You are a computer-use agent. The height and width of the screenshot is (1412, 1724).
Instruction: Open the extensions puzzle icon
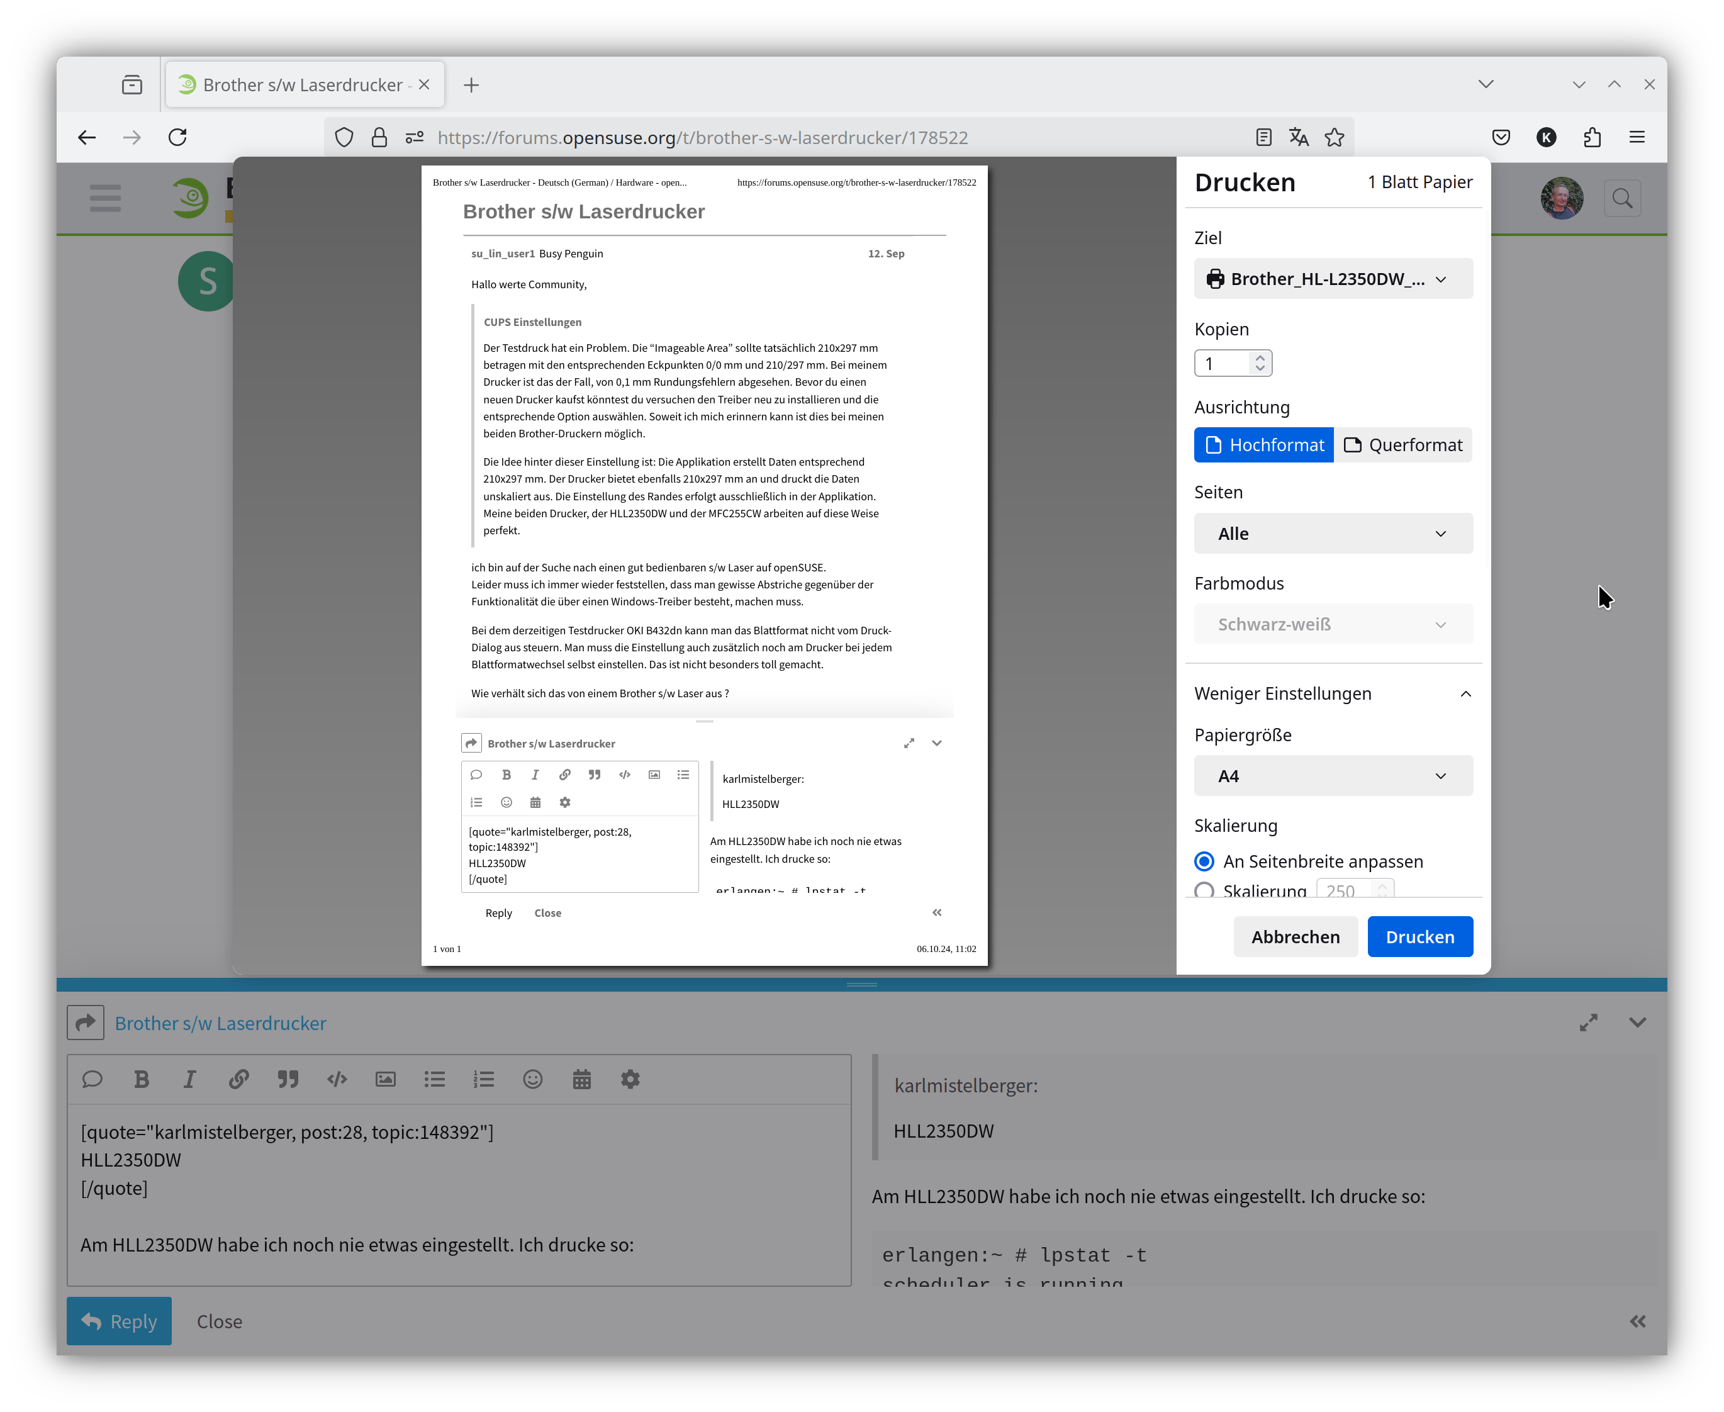pos(1592,137)
